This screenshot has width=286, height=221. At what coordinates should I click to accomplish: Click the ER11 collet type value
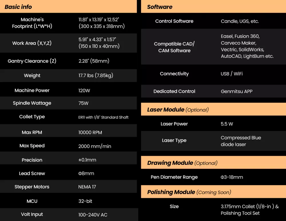(x=103, y=117)
